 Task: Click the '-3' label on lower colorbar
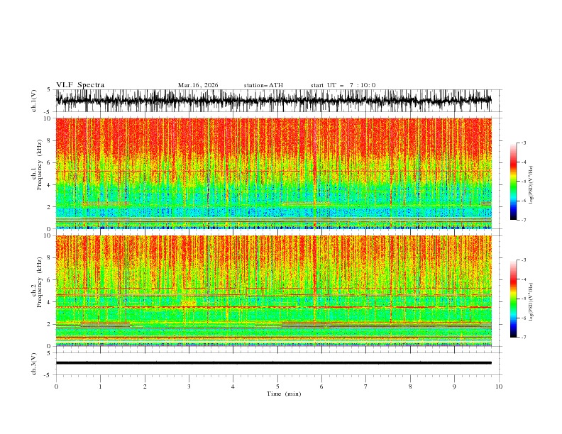523,260
